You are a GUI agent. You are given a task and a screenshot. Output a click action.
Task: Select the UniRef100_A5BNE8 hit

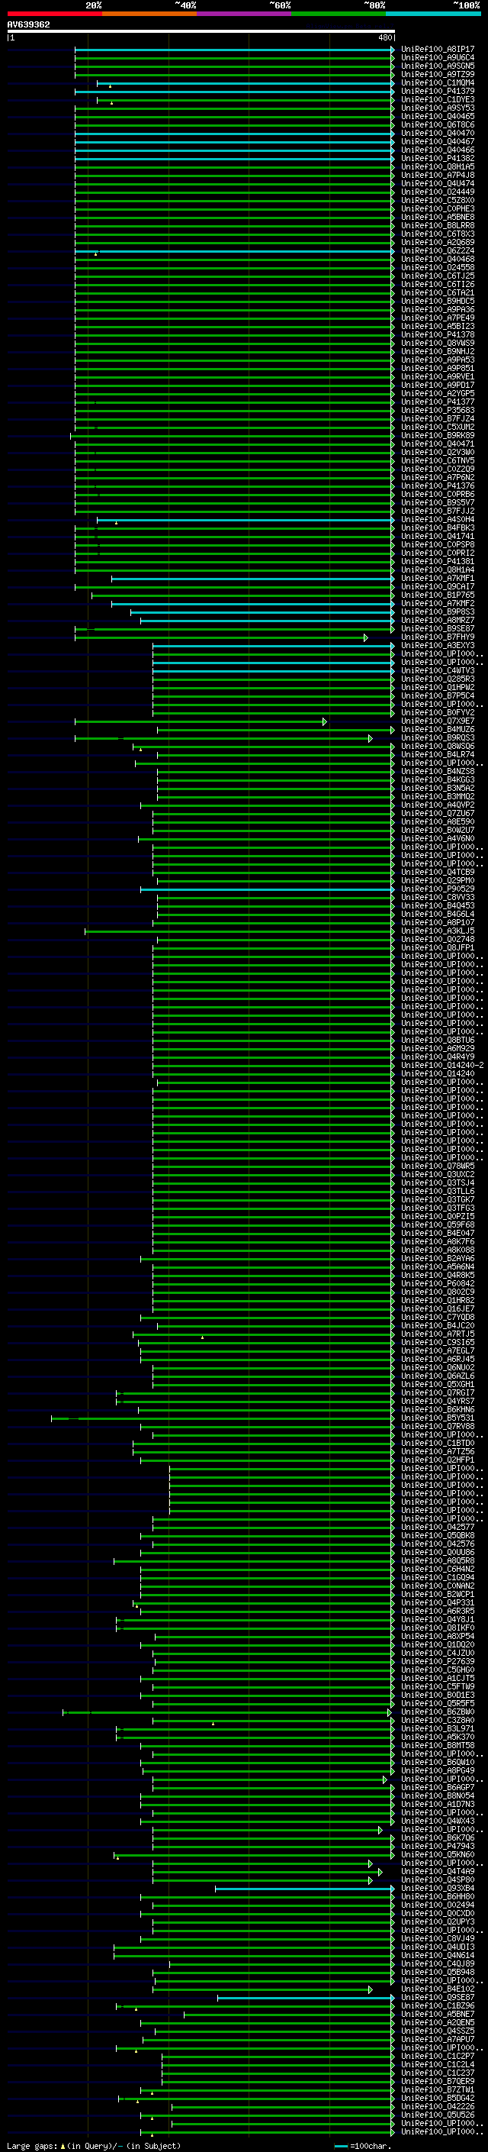(x=438, y=218)
